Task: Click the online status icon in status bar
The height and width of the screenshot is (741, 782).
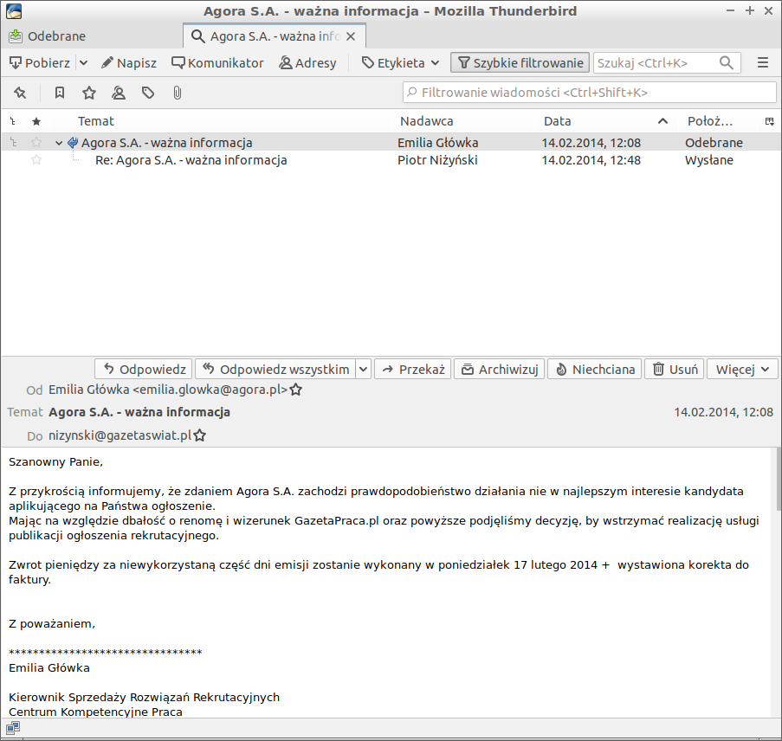Action: pos(13,729)
